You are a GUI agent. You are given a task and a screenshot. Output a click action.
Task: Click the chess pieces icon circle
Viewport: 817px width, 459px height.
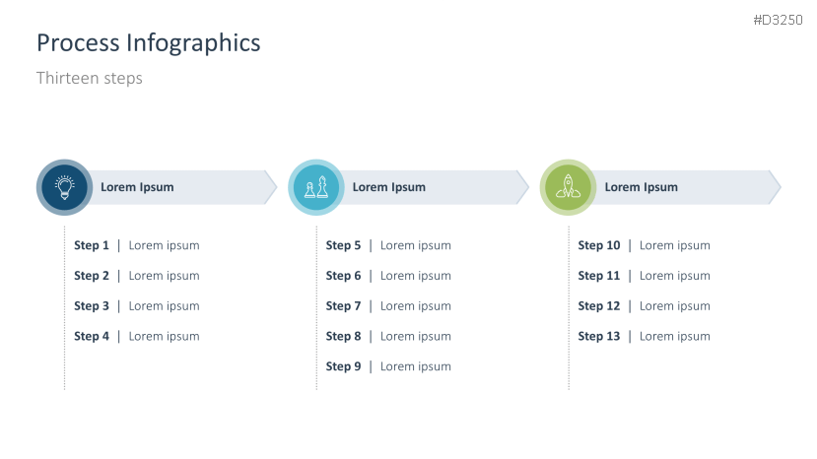click(x=316, y=187)
